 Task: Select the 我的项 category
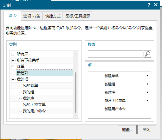click(x=23, y=79)
